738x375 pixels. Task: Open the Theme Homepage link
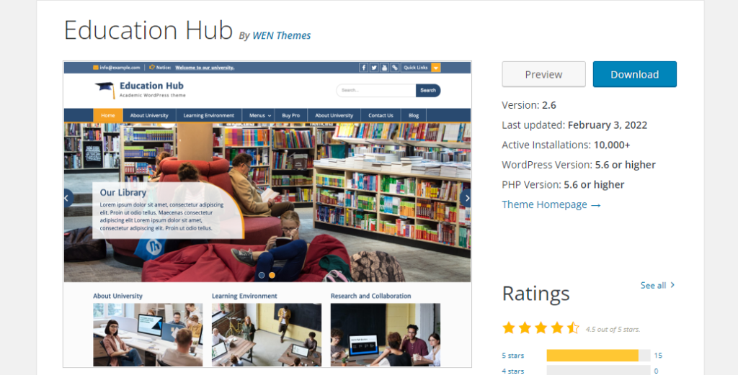(551, 204)
